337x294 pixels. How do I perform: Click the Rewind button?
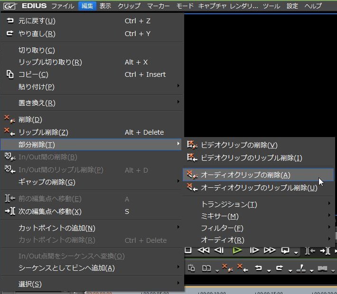coord(203,250)
